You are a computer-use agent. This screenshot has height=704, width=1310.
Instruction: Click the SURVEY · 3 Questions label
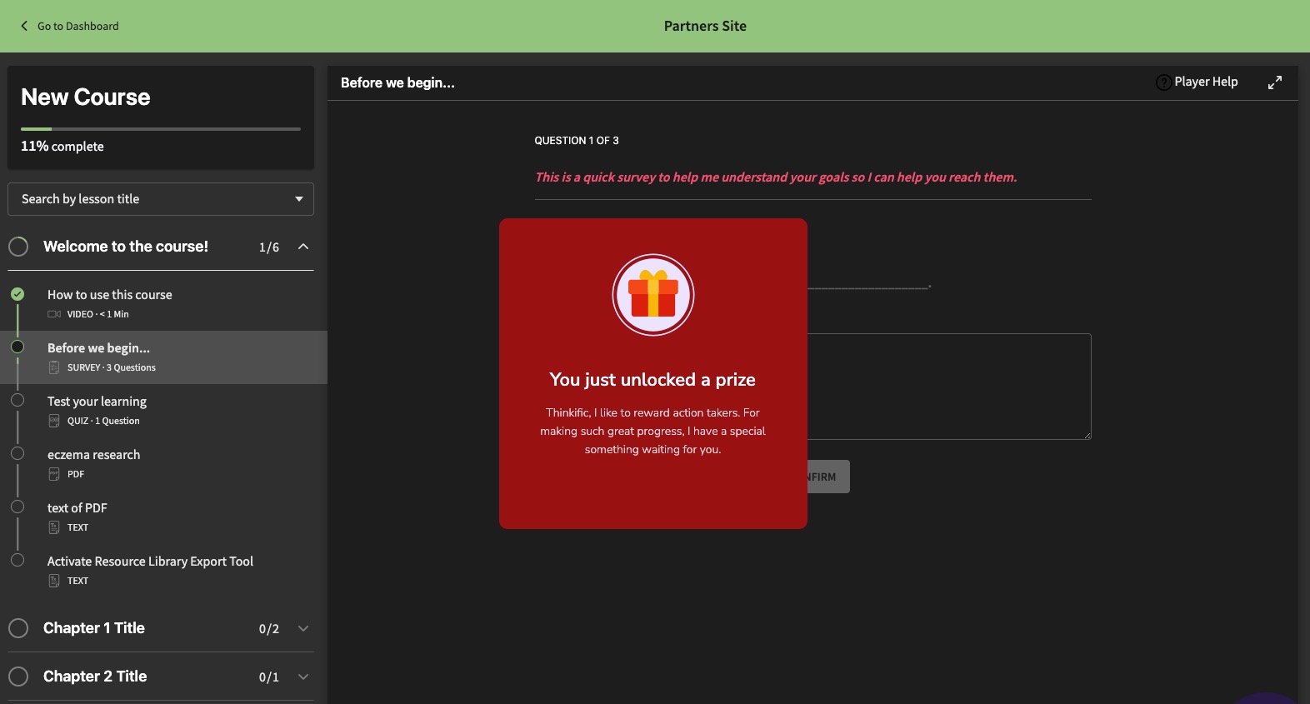(112, 367)
